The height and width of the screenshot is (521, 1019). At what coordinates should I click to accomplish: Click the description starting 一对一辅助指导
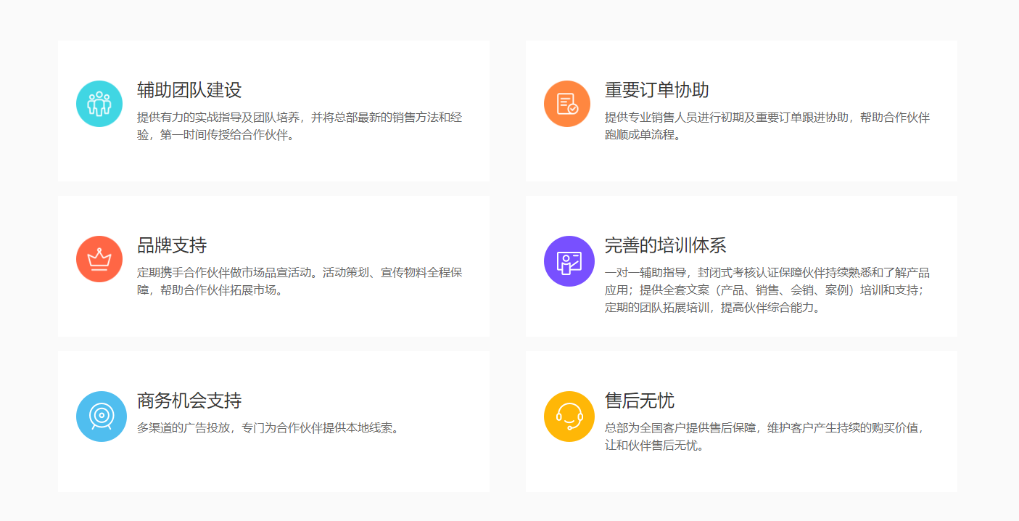[x=767, y=290]
